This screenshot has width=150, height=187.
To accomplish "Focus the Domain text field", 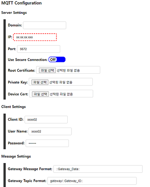I will tap(45, 25).
